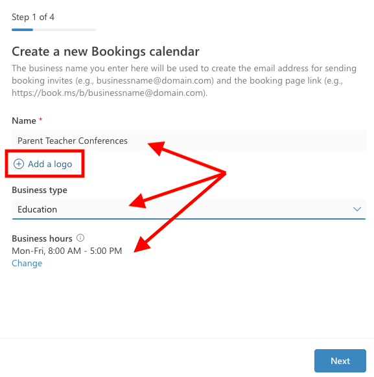Click the business name description paragraph
The image size is (374, 377).
click(x=184, y=80)
